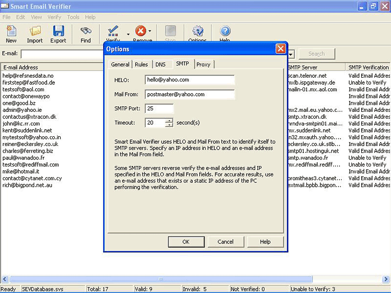Viewport: 391px width, 293px height.
Task: Click the Options gear icon in the toolbar
Action: pos(197,31)
